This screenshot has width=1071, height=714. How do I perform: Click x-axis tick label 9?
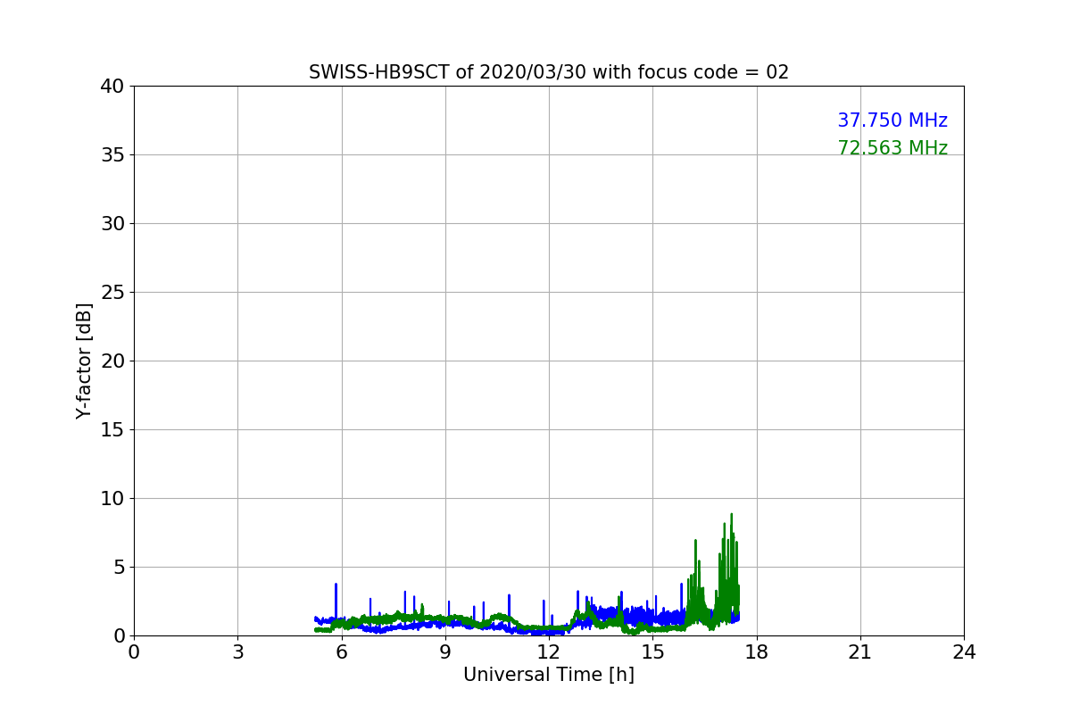click(x=445, y=652)
